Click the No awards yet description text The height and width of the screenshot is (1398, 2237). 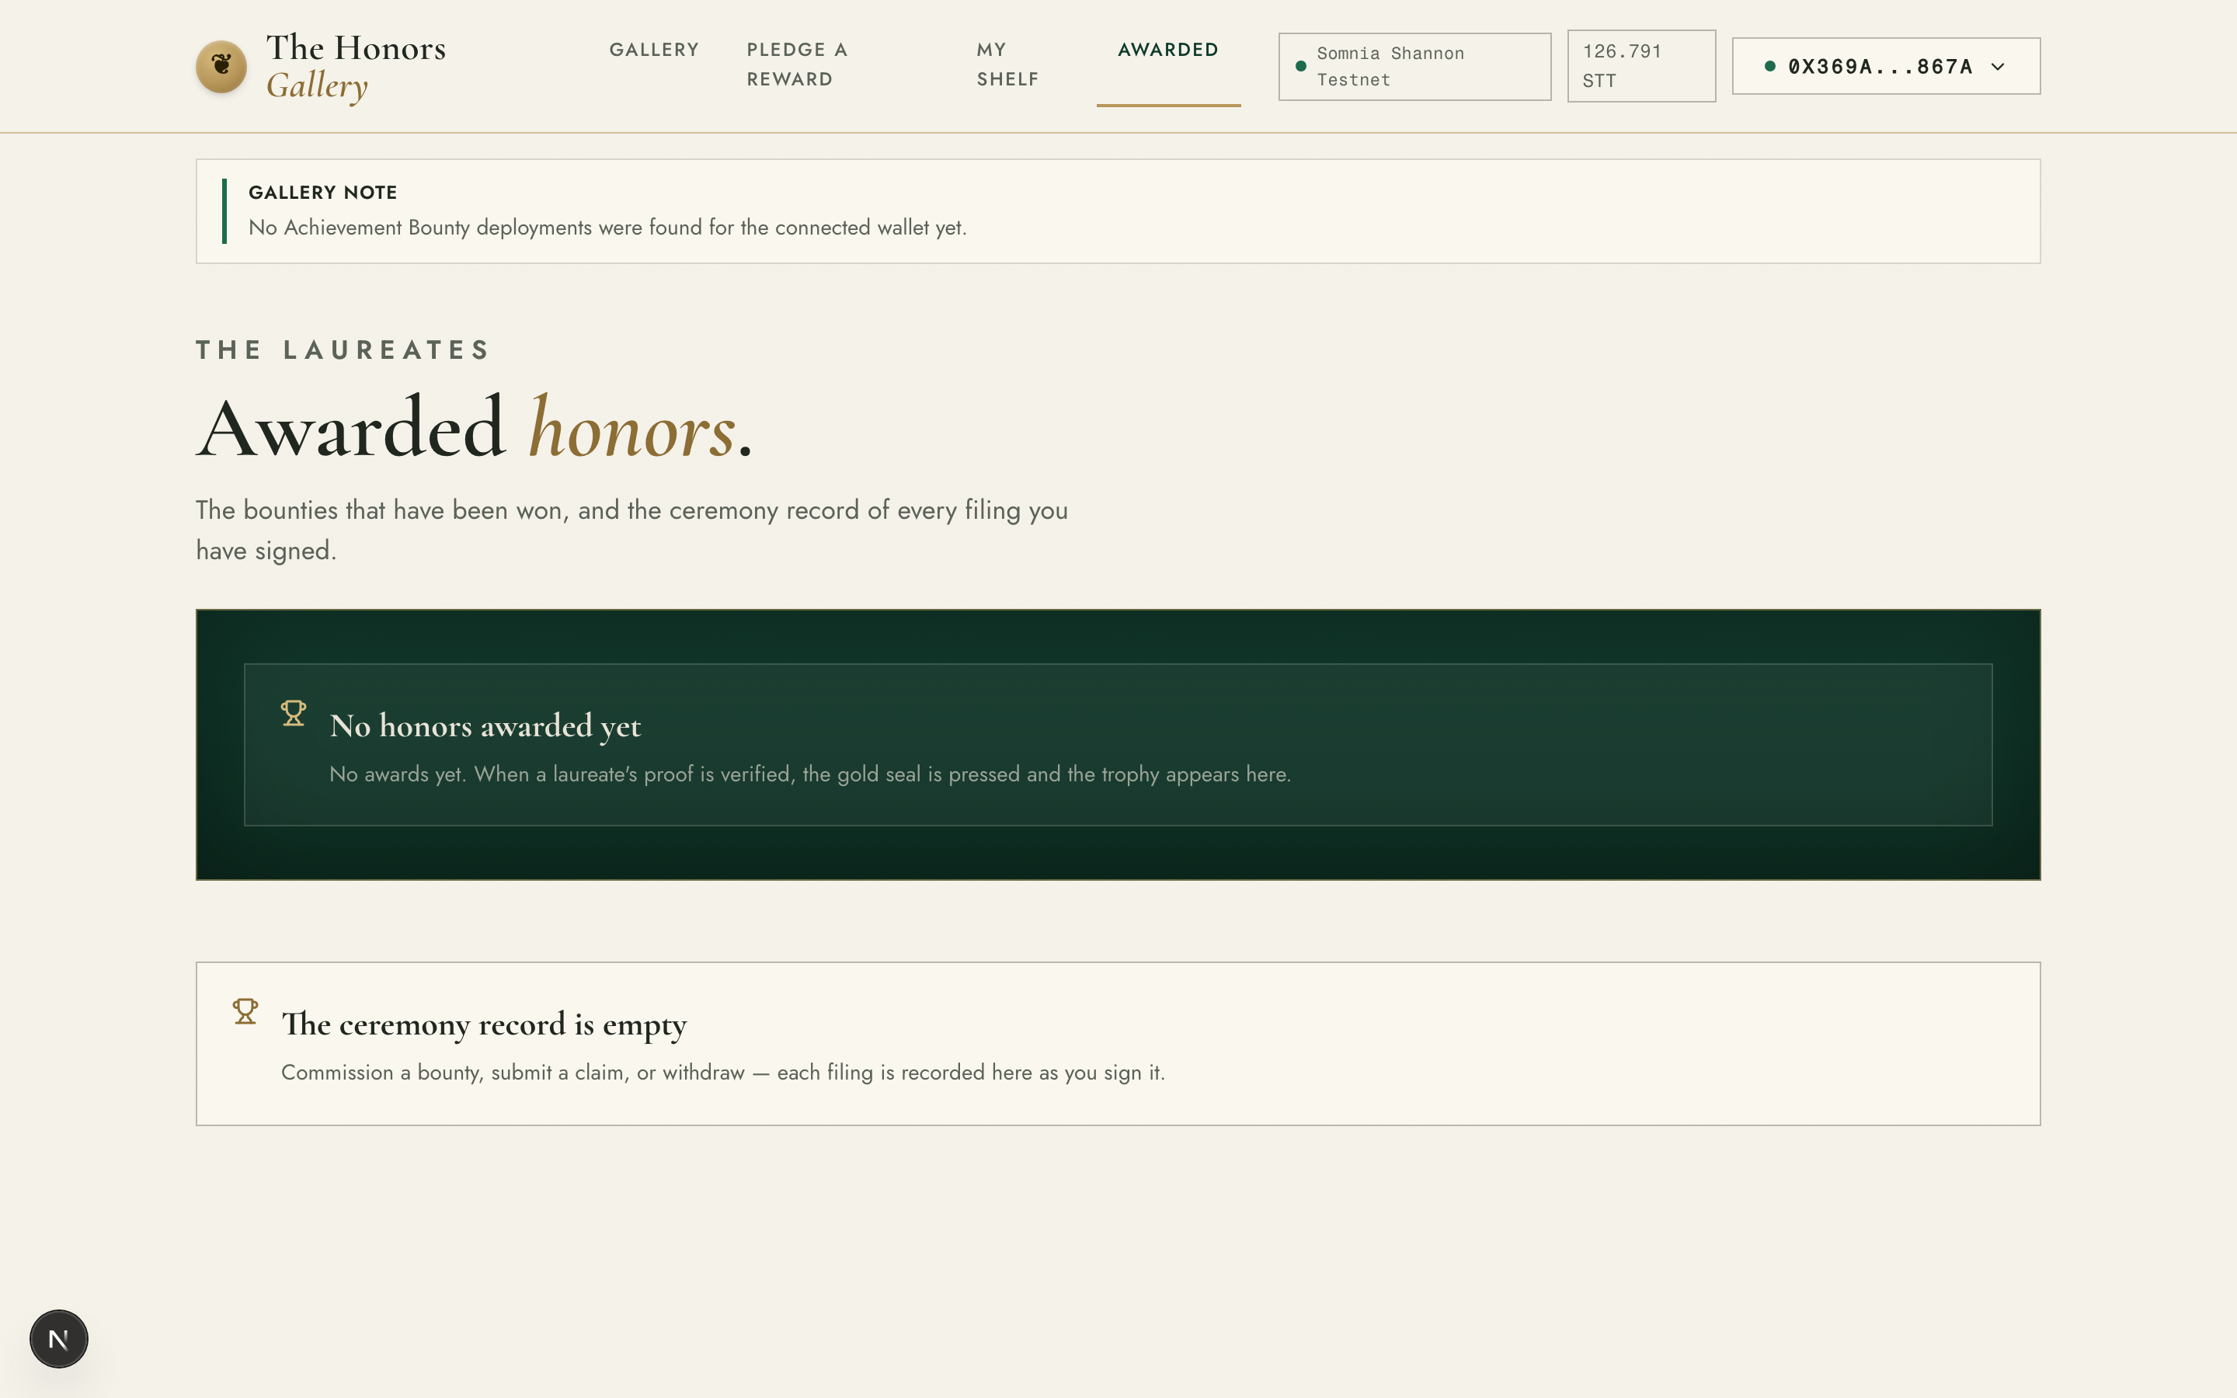click(810, 774)
